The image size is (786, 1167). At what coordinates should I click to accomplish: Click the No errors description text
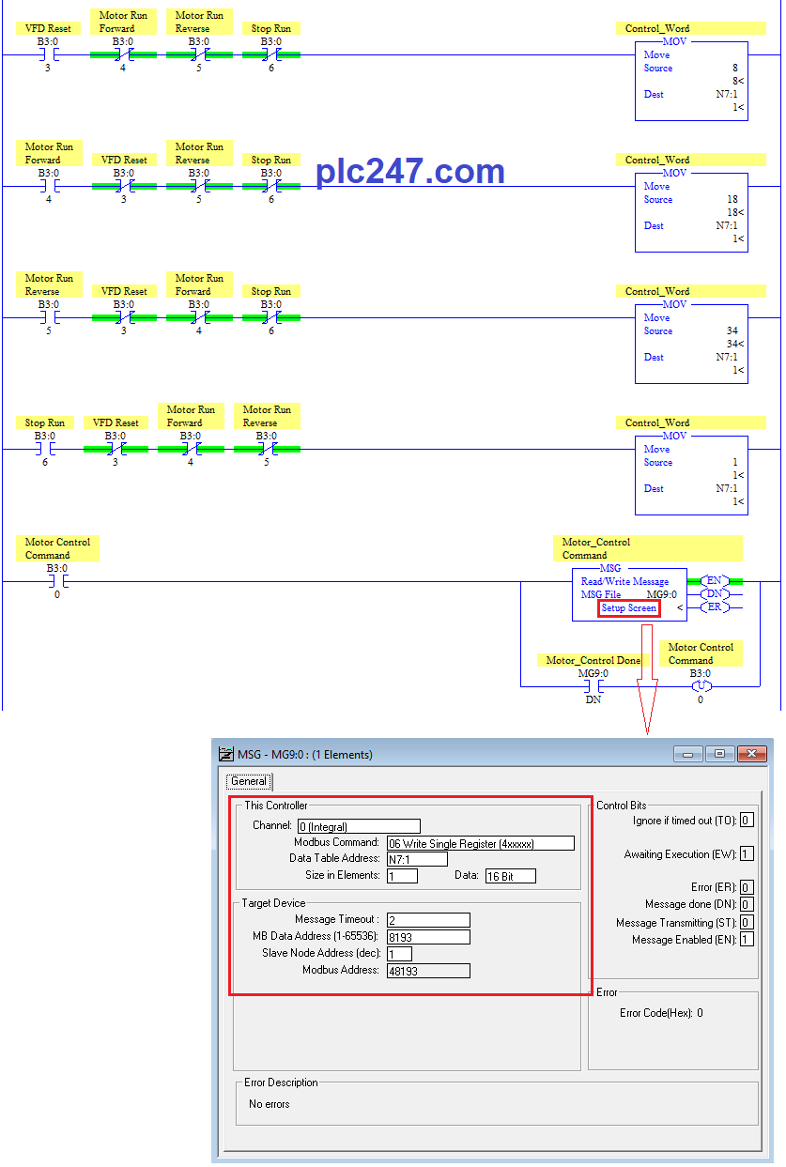click(270, 1104)
